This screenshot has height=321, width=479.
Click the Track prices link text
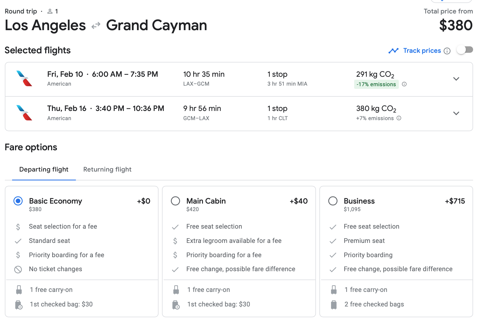click(422, 51)
